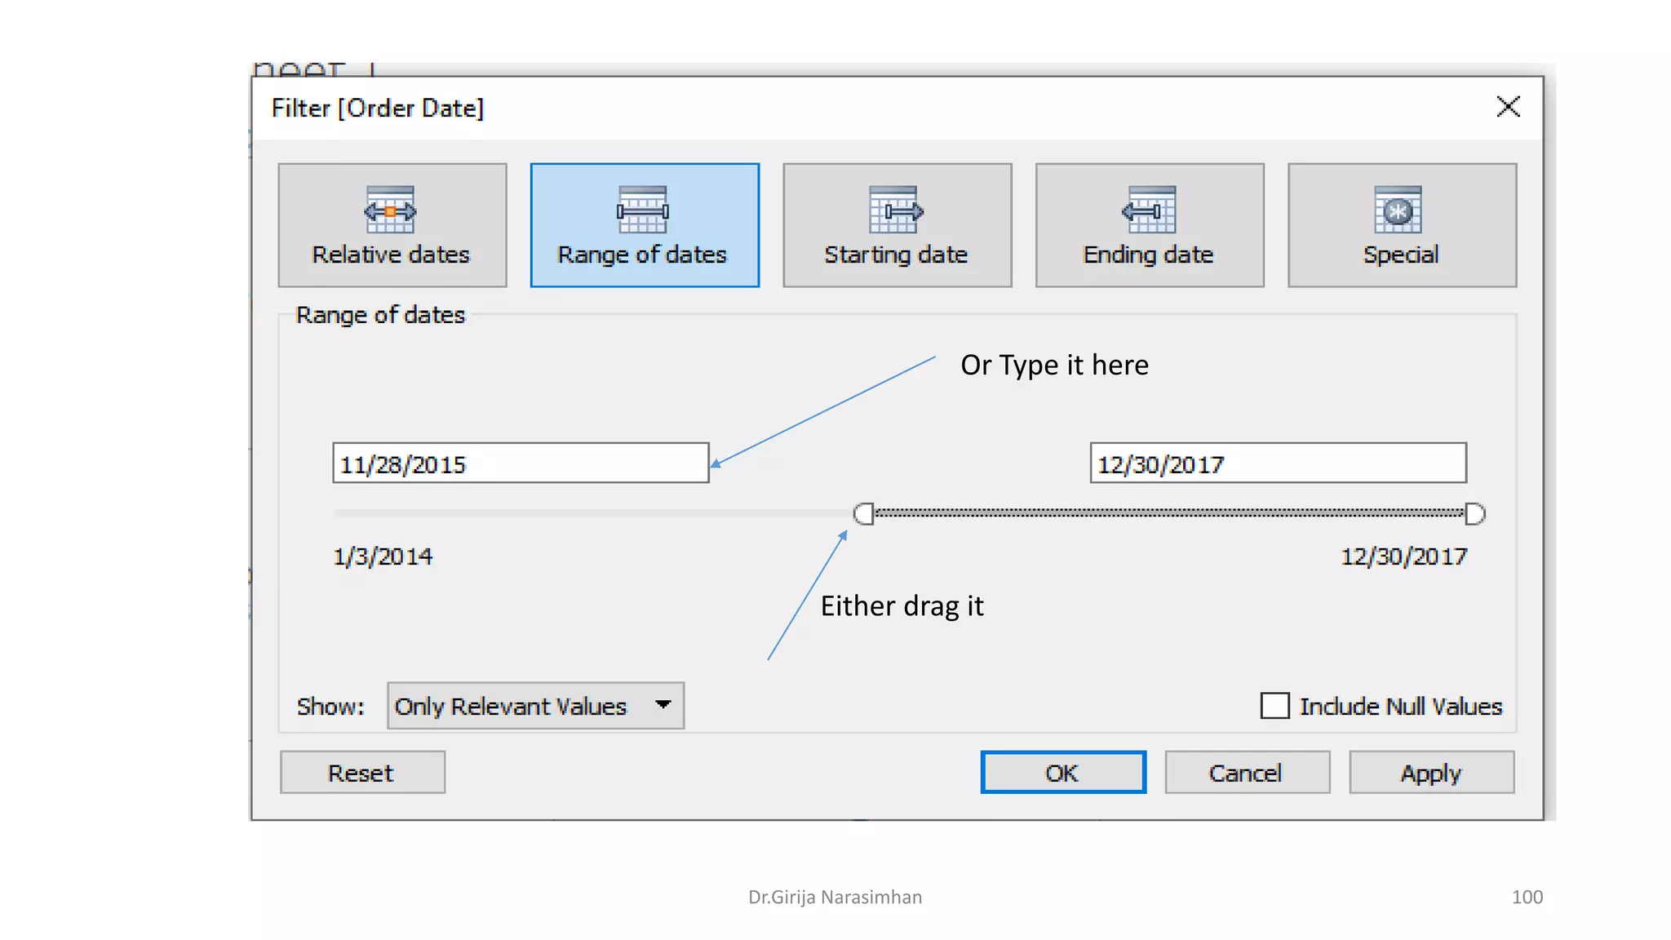The width and height of the screenshot is (1671, 940).
Task: Reset the date filter settings
Action: pyautogui.click(x=362, y=772)
